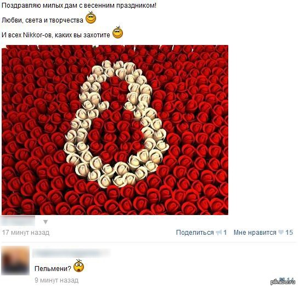
Task: Open the '9 минут назад' comment timestamp
Action: (x=57, y=280)
